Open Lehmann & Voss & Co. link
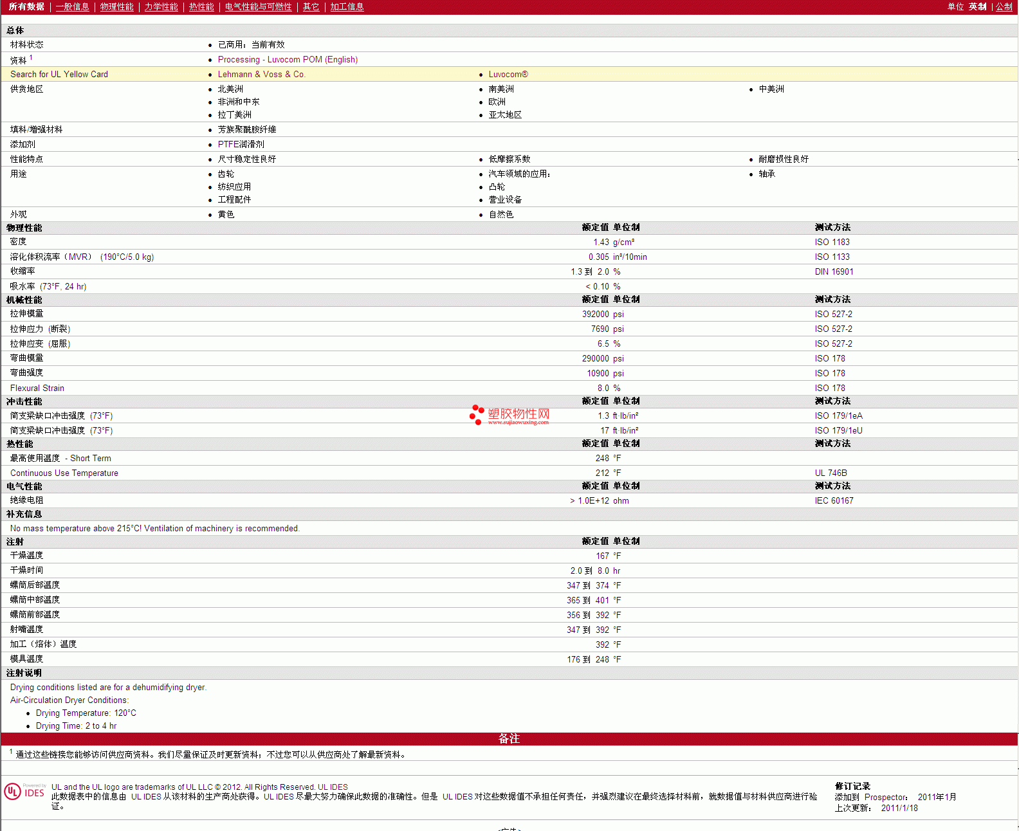 coord(261,74)
